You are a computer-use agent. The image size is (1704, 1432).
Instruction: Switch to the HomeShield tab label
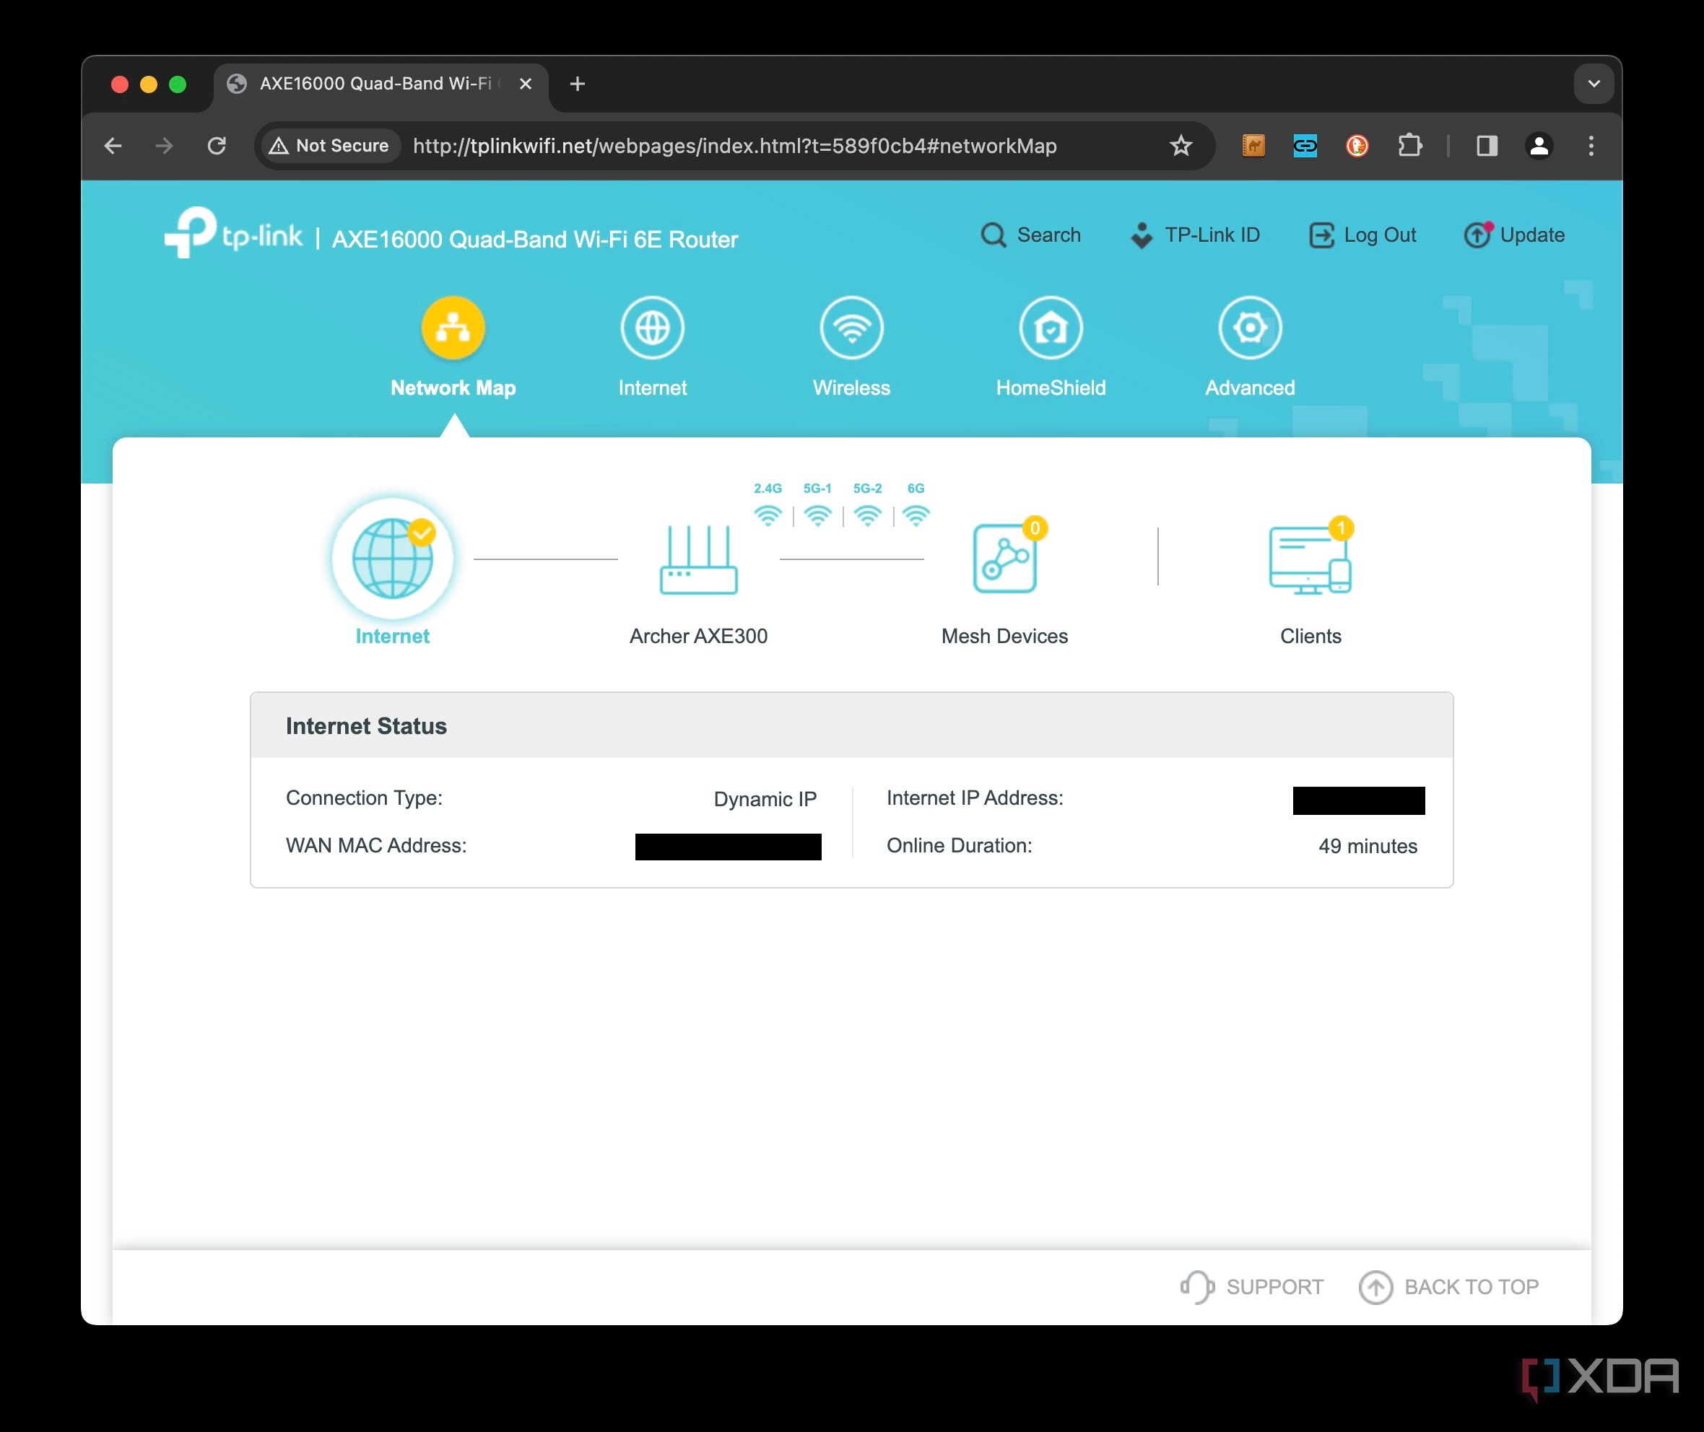[x=1051, y=388]
